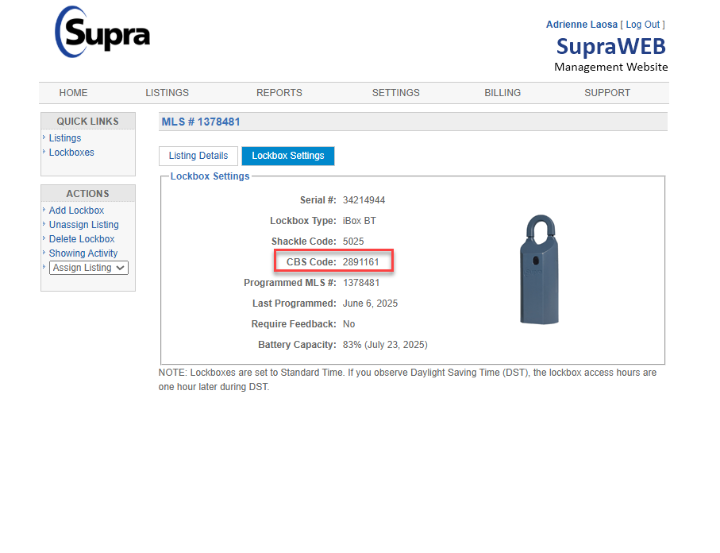This screenshot has height=553, width=720.
Task: Click the serial number 34214944
Action: tap(364, 200)
